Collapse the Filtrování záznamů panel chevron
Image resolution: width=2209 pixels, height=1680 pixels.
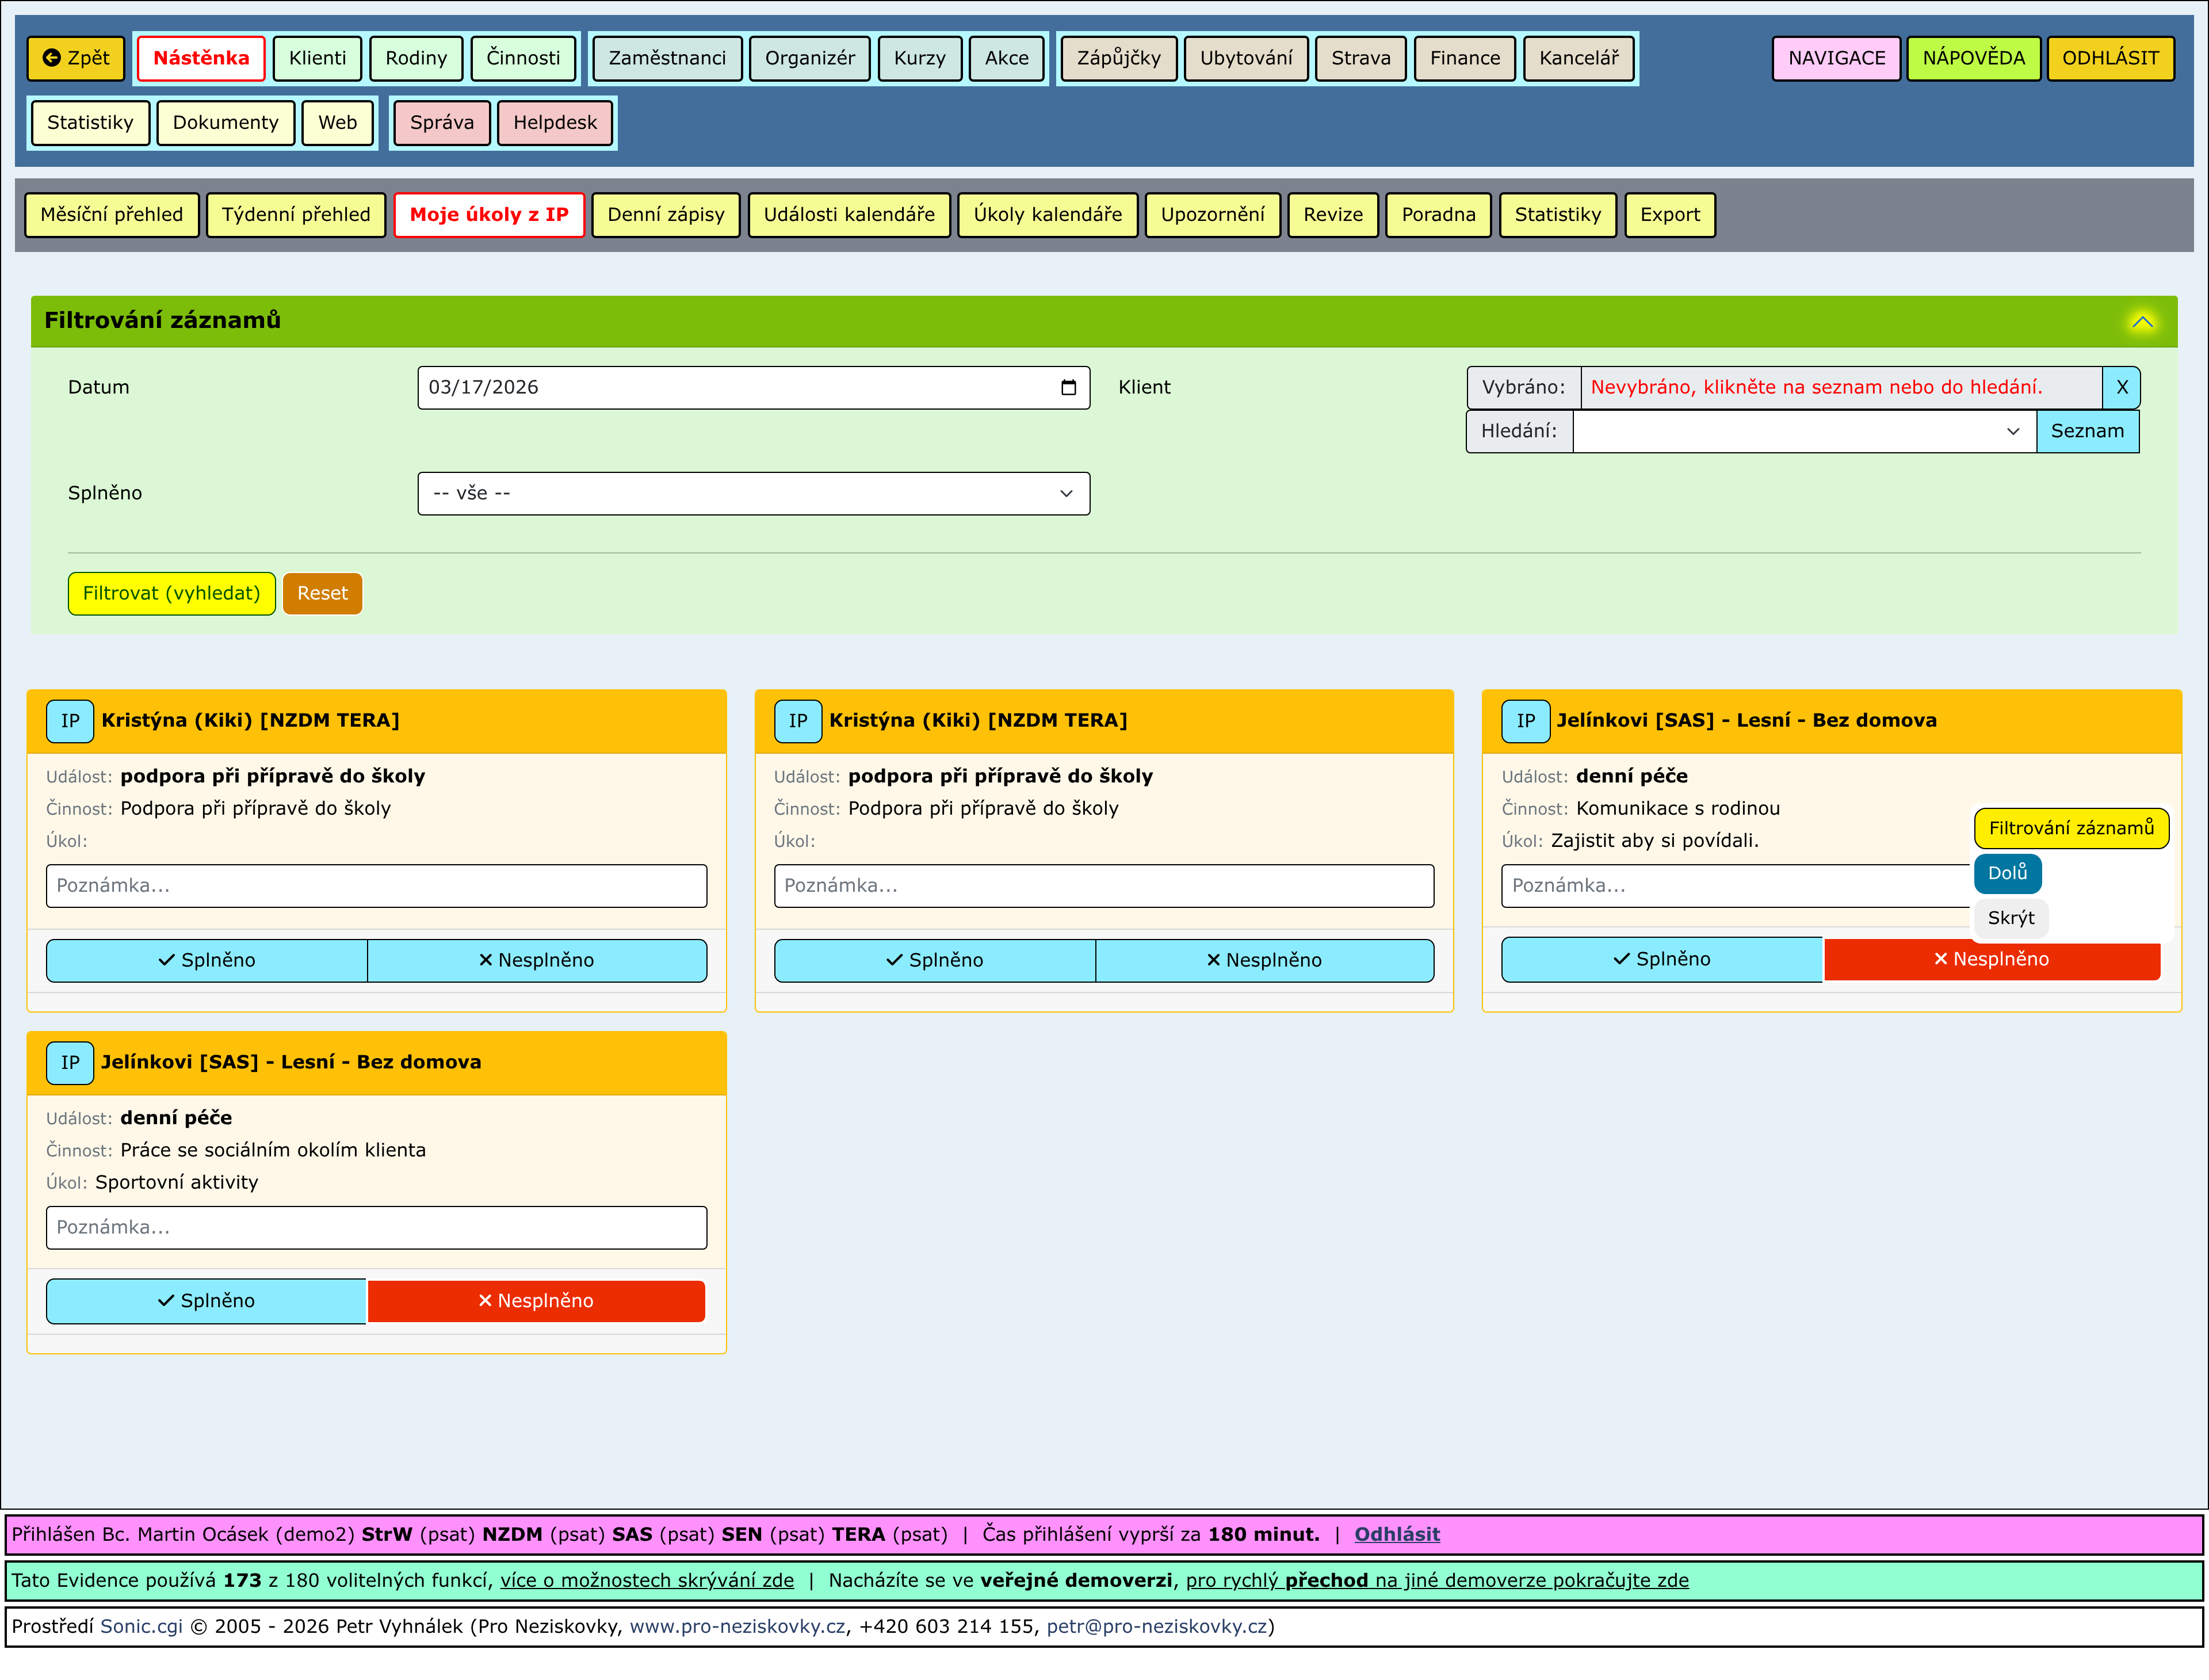(2142, 322)
